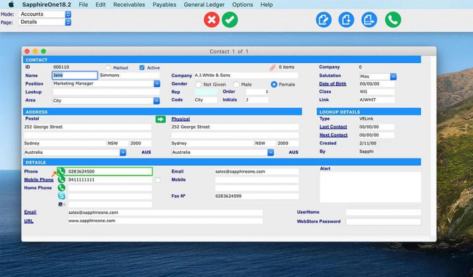
Task: Click the Alert text area
Action: (x=370, y=187)
